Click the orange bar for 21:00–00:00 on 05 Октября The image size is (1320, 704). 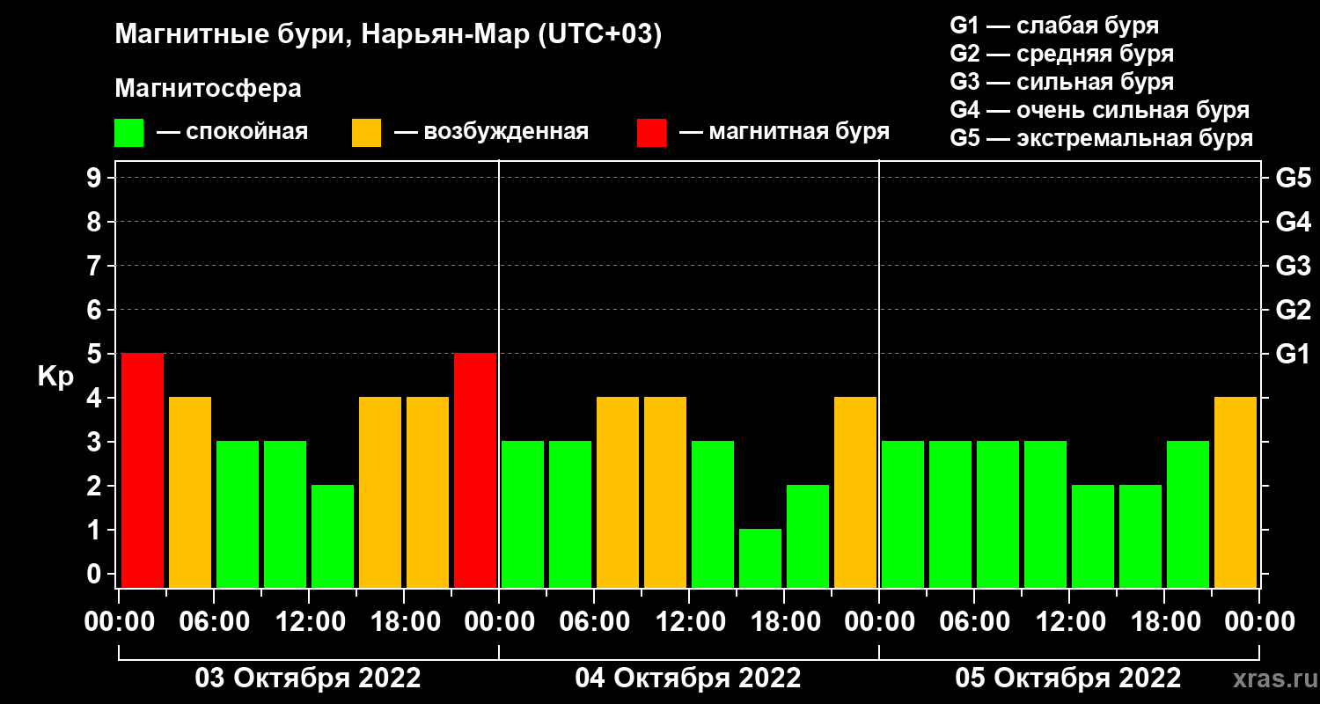[x=1236, y=492]
